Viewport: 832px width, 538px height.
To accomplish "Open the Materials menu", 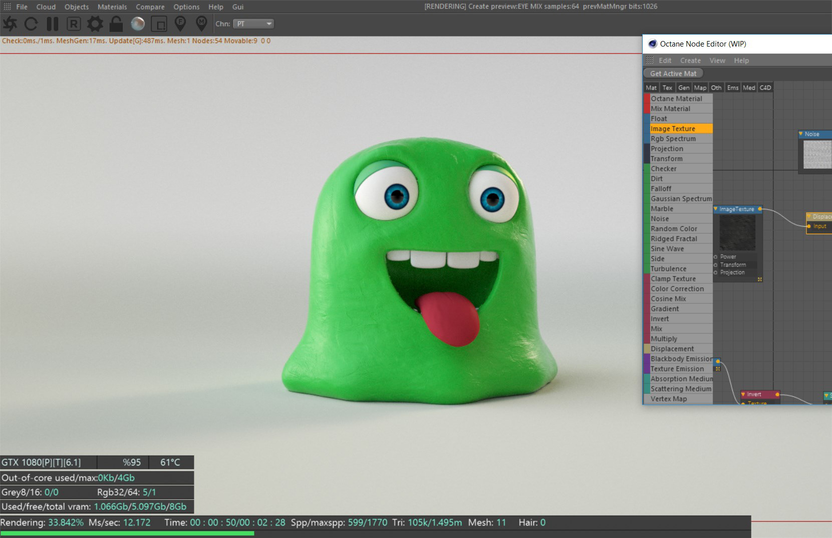I will coord(112,7).
